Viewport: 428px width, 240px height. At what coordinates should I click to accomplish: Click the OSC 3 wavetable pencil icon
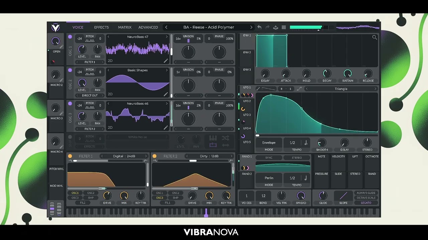pos(166,128)
